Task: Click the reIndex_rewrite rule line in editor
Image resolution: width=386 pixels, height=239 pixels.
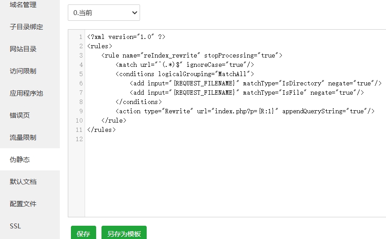Action: [x=191, y=55]
